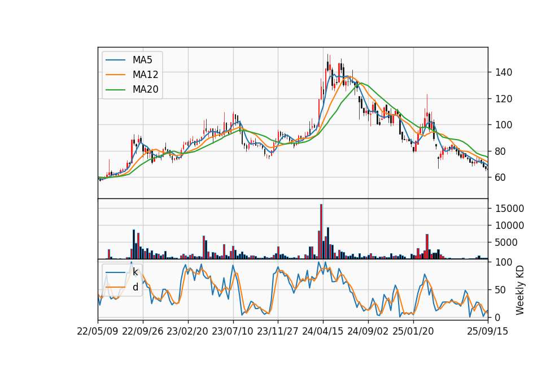Click the 23/02/20 date axis label
542x390 pixels.
point(187,331)
